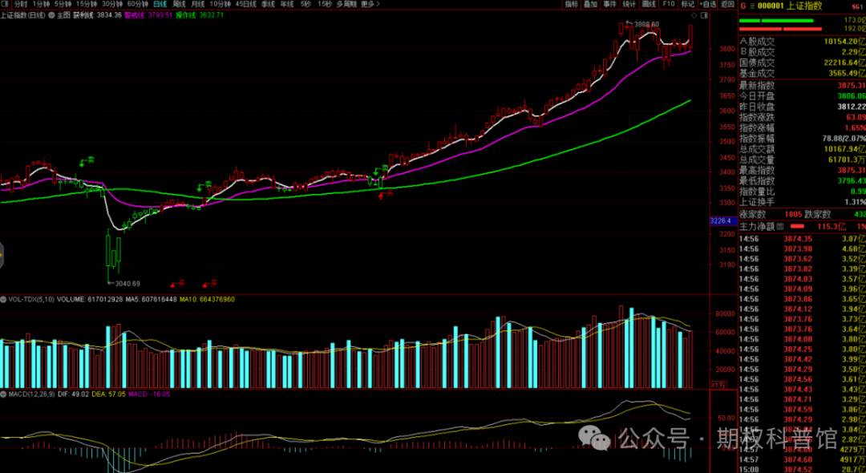Screen dimensions: 866x473
Task: Expand 更多 periods list
Action: 370,4
